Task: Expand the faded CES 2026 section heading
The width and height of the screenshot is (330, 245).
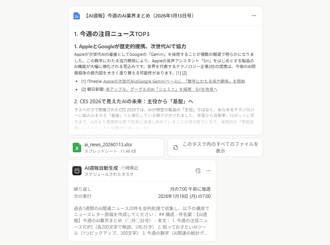Action: tap(133, 101)
